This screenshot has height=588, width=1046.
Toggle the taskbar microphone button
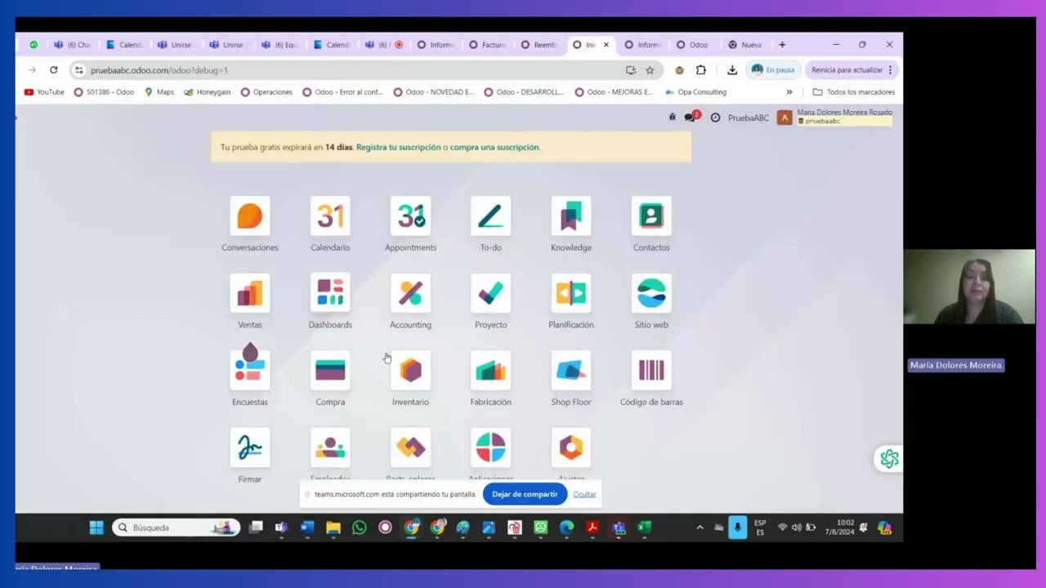coord(737,528)
